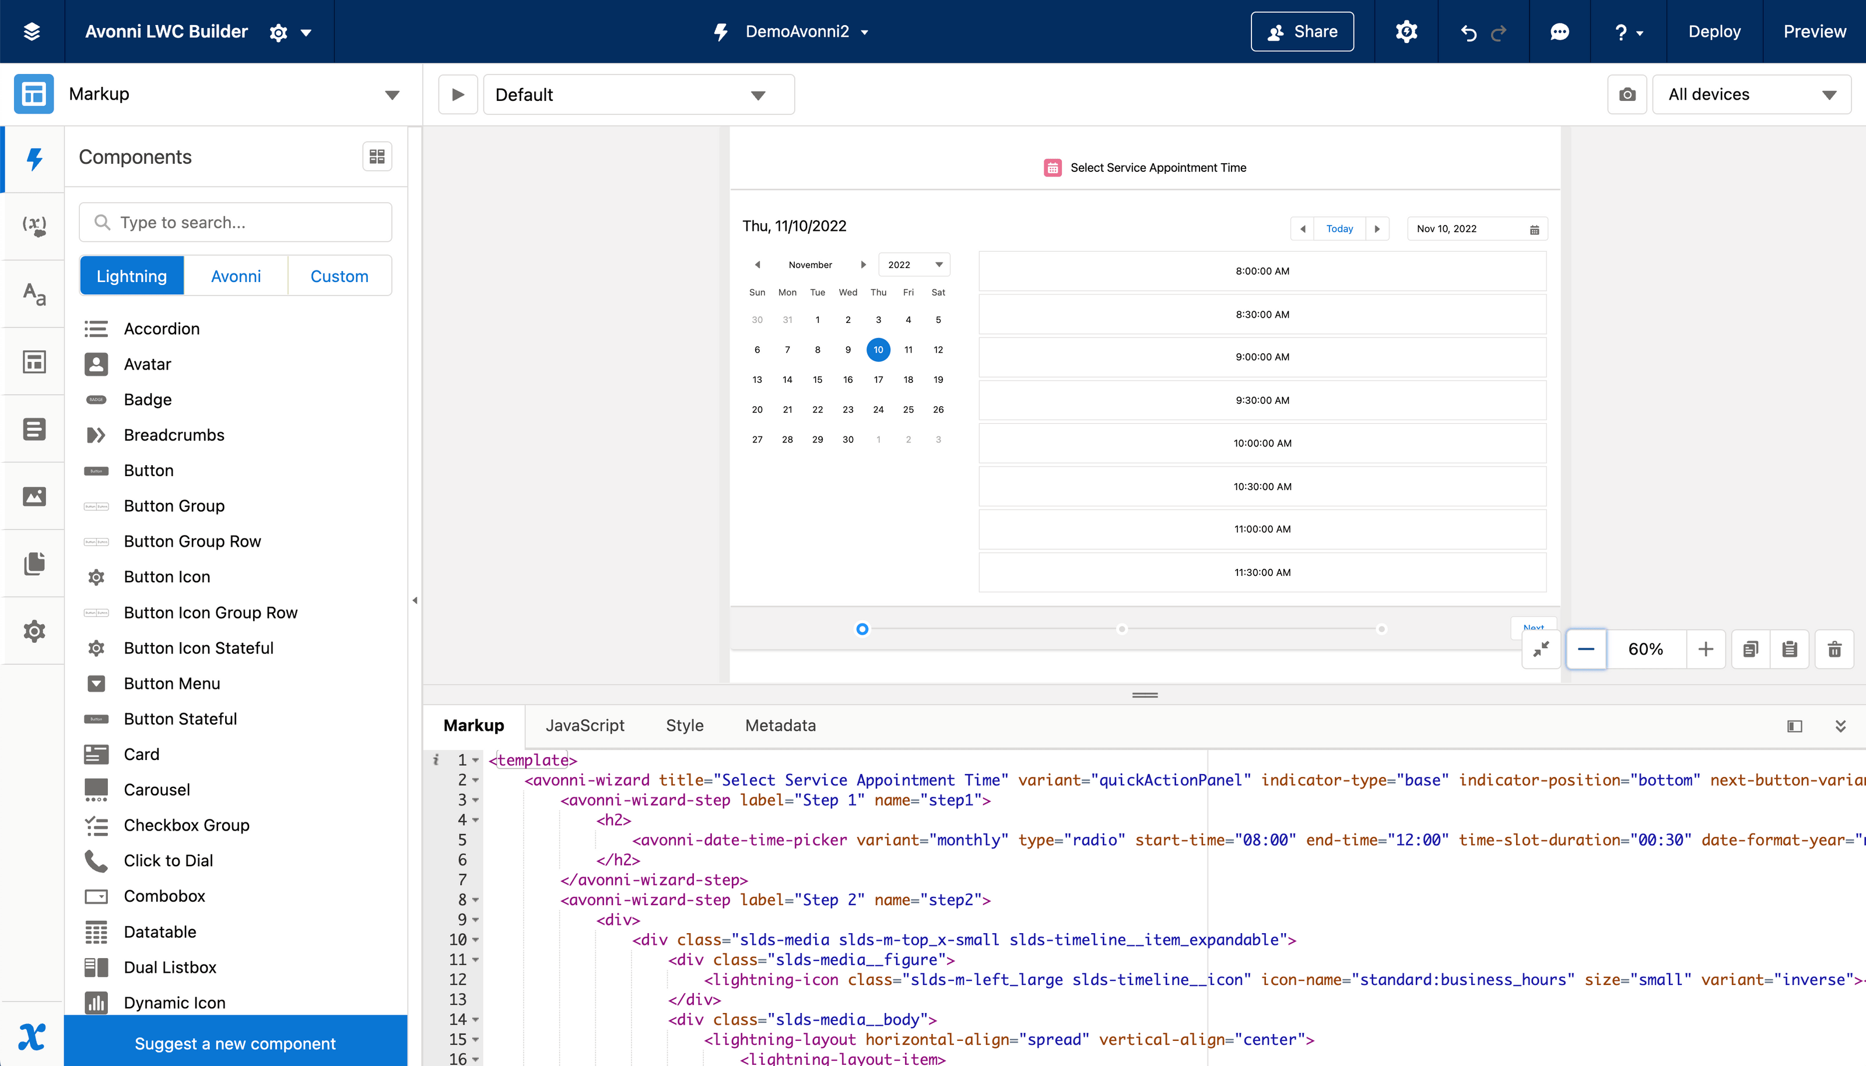The width and height of the screenshot is (1866, 1066).
Task: Decrease canvas zoom below 60%
Action: coord(1586,649)
